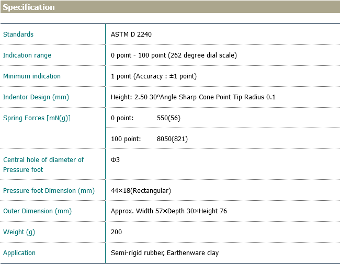Image resolution: width=340 pixels, height=264 pixels.
Task: Select the Weight (g) label
Action: [19, 232]
